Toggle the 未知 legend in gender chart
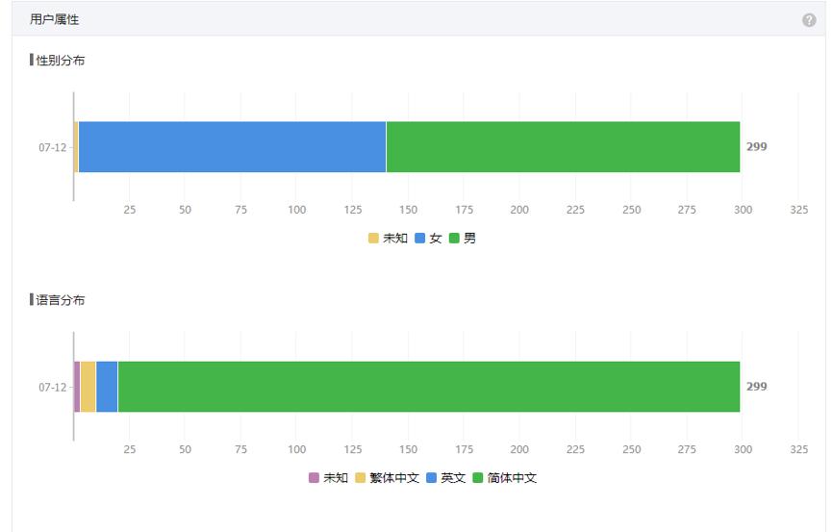Image resolution: width=833 pixels, height=532 pixels. (x=388, y=238)
